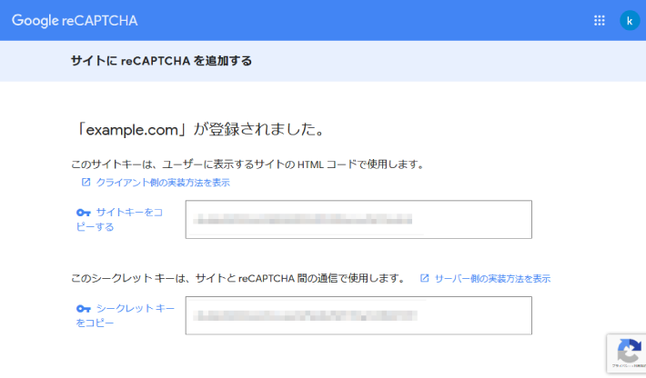Click the heading サイトに reCAPTCHA を追加する
The height and width of the screenshot is (378, 646).
click(161, 61)
